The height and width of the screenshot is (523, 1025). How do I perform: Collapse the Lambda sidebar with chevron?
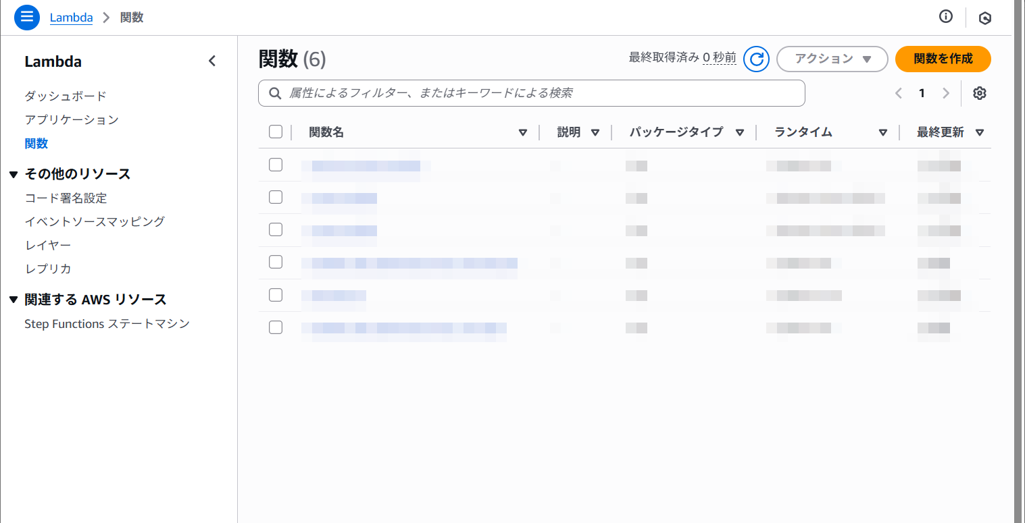[x=212, y=61]
